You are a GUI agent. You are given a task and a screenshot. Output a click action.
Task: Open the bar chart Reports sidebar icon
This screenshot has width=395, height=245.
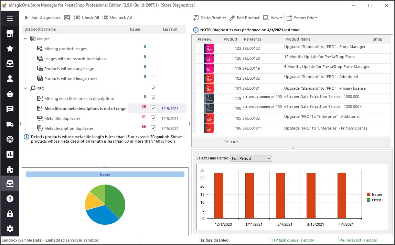coord(10,154)
